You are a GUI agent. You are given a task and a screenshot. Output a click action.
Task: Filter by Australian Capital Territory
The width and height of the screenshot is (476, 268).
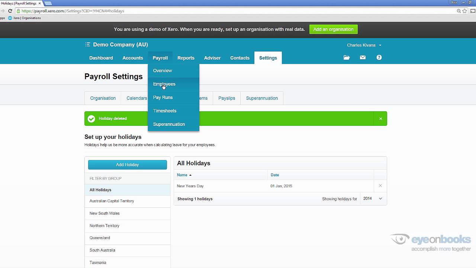(128, 201)
